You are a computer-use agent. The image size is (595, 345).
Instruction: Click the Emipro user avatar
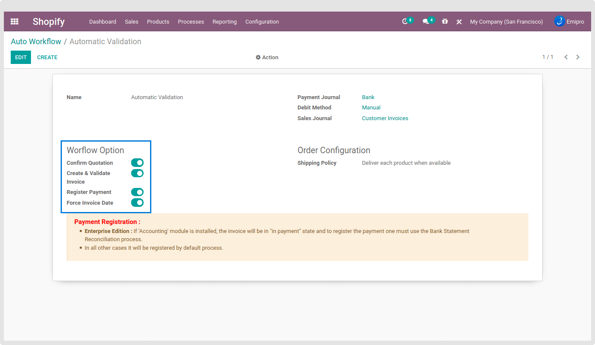coord(559,21)
